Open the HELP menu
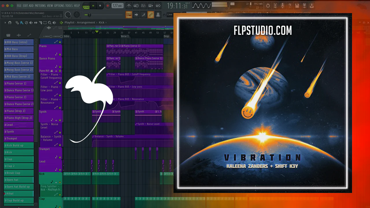Viewport: 370px width, 208px height. tap(77, 5)
